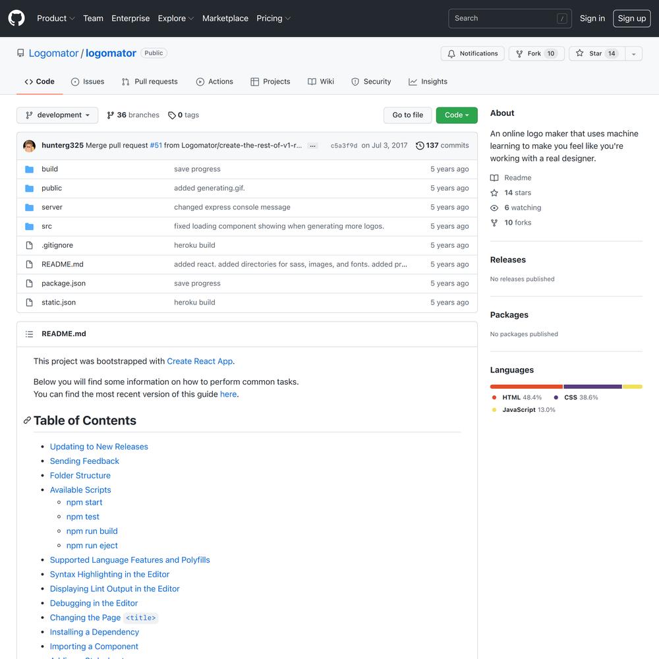This screenshot has height=659, width=659.
Task: Expand the Star list dropdown arrow
Action: pyautogui.click(x=633, y=54)
